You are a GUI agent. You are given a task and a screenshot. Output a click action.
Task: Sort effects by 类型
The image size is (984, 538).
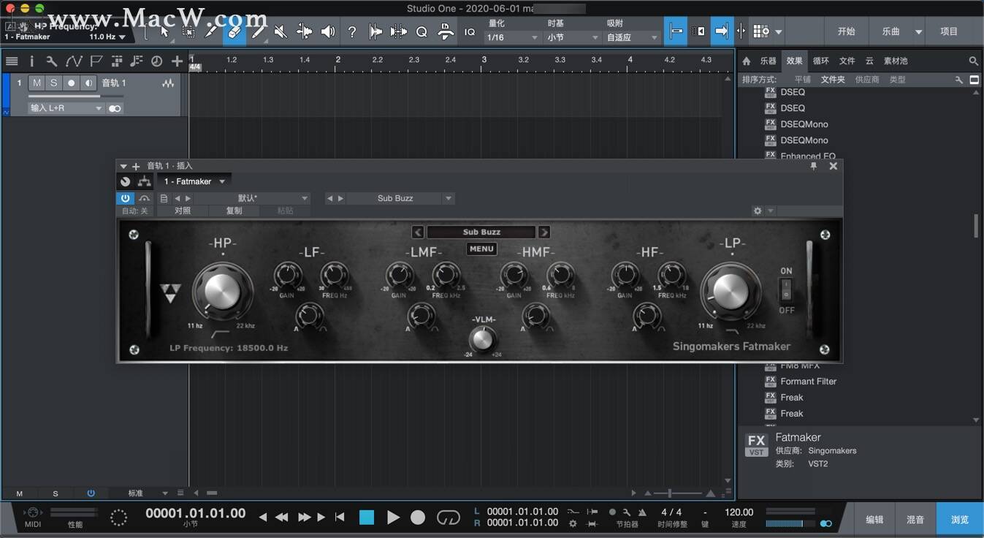click(898, 80)
